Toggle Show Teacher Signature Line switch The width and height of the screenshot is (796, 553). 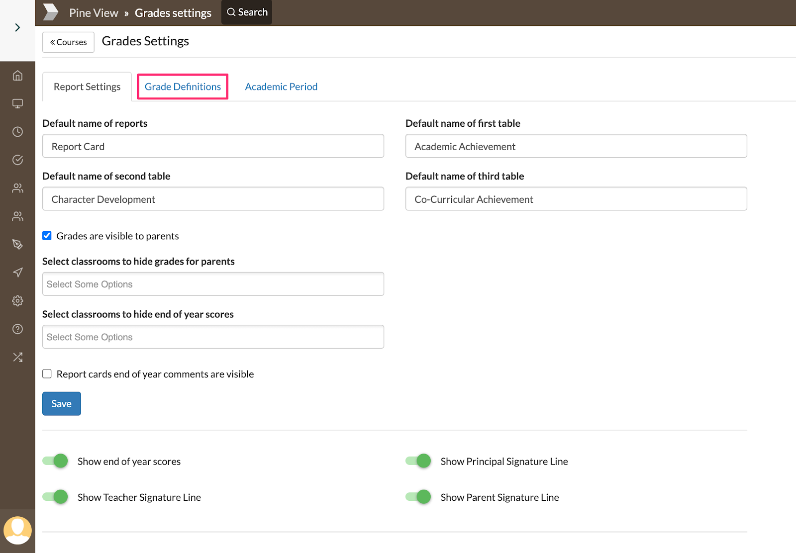pos(55,497)
